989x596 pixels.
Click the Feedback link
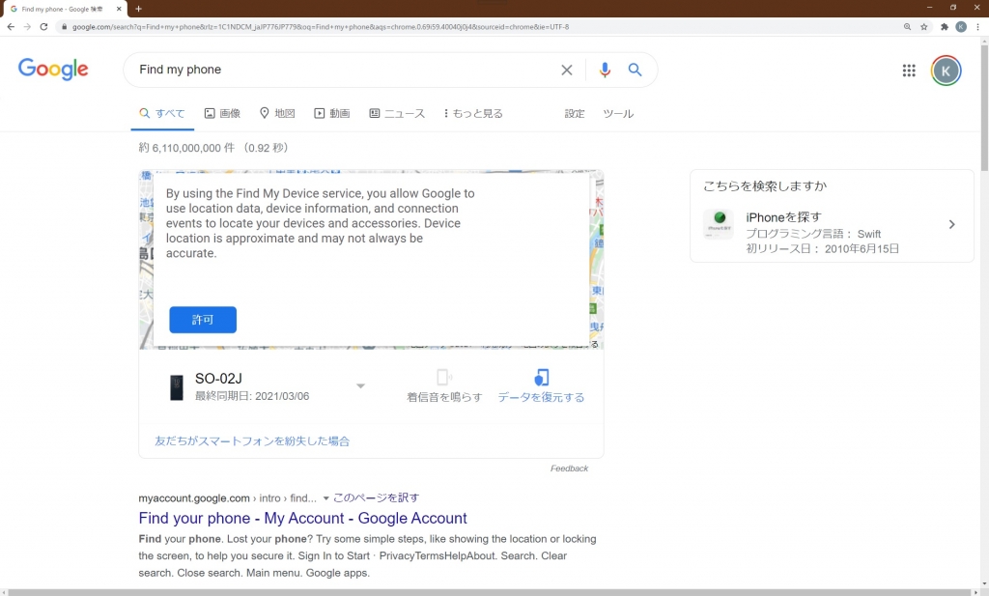pyautogui.click(x=569, y=468)
